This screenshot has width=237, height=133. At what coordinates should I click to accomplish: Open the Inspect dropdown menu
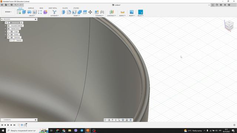tap(123, 16)
